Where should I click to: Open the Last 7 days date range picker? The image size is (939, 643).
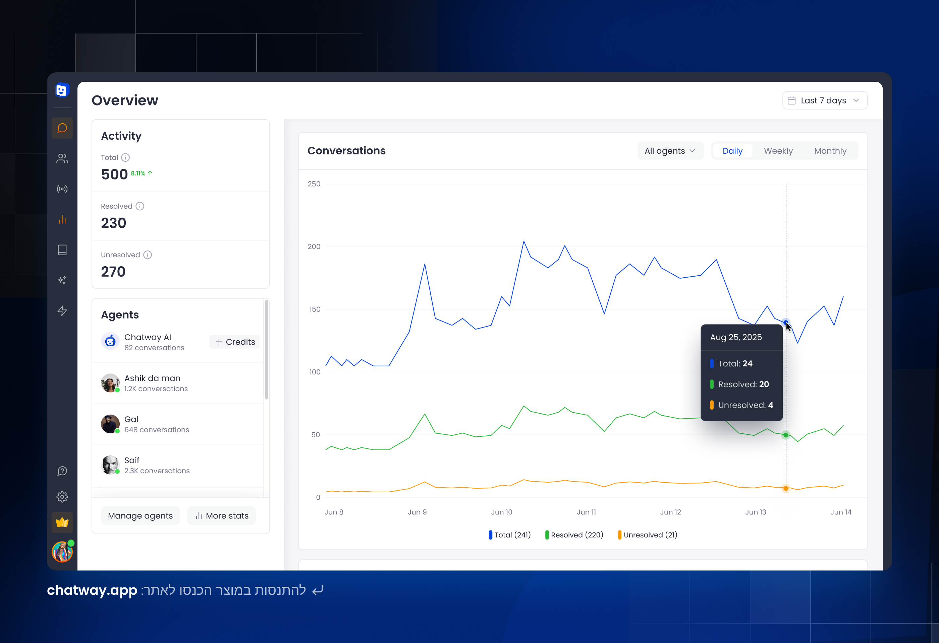(x=825, y=100)
